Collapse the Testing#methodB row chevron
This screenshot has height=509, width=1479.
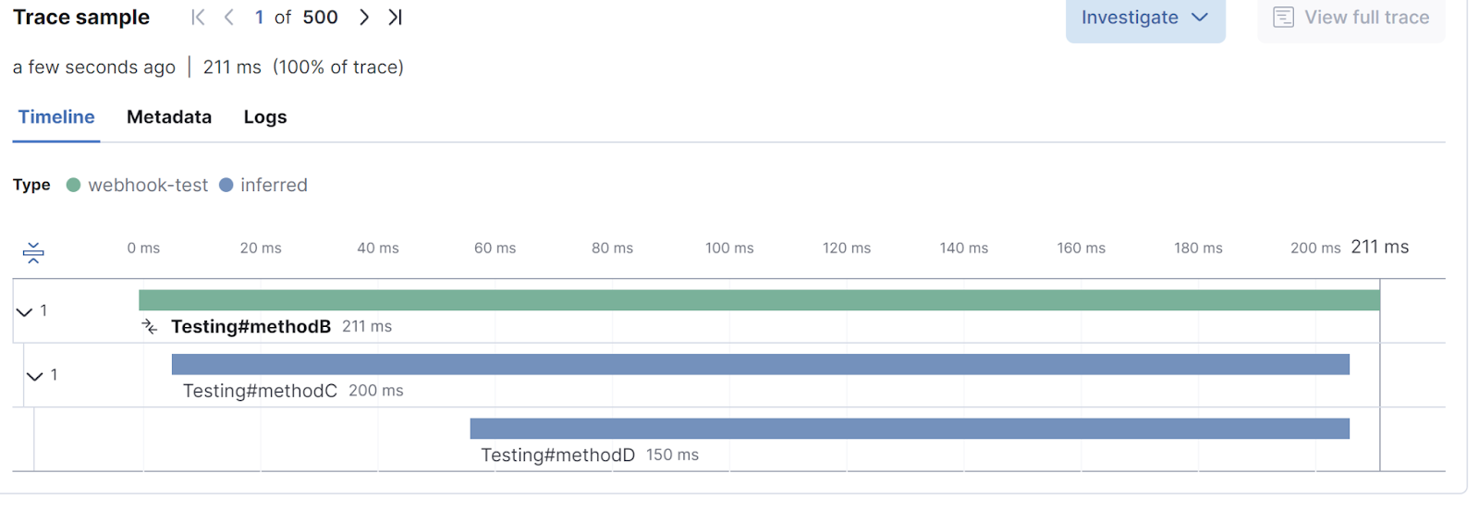pyautogui.click(x=25, y=312)
